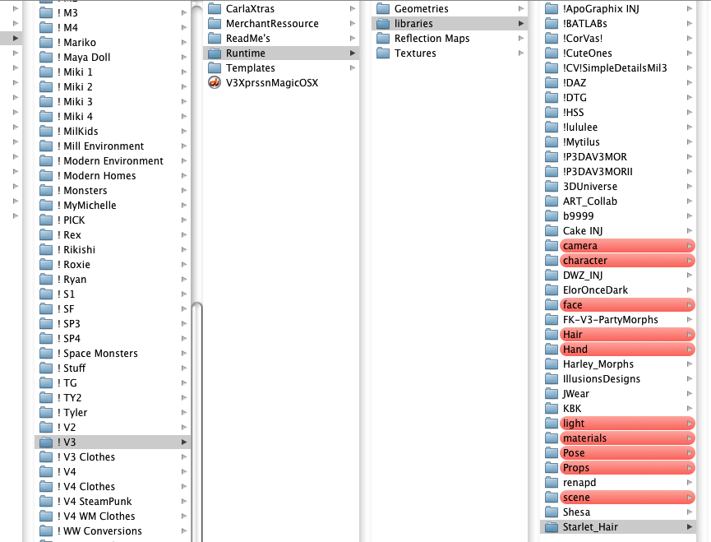This screenshot has height=542, width=711.
Task: Expand the ! Maya Doll folder arrow
Action: (184, 58)
